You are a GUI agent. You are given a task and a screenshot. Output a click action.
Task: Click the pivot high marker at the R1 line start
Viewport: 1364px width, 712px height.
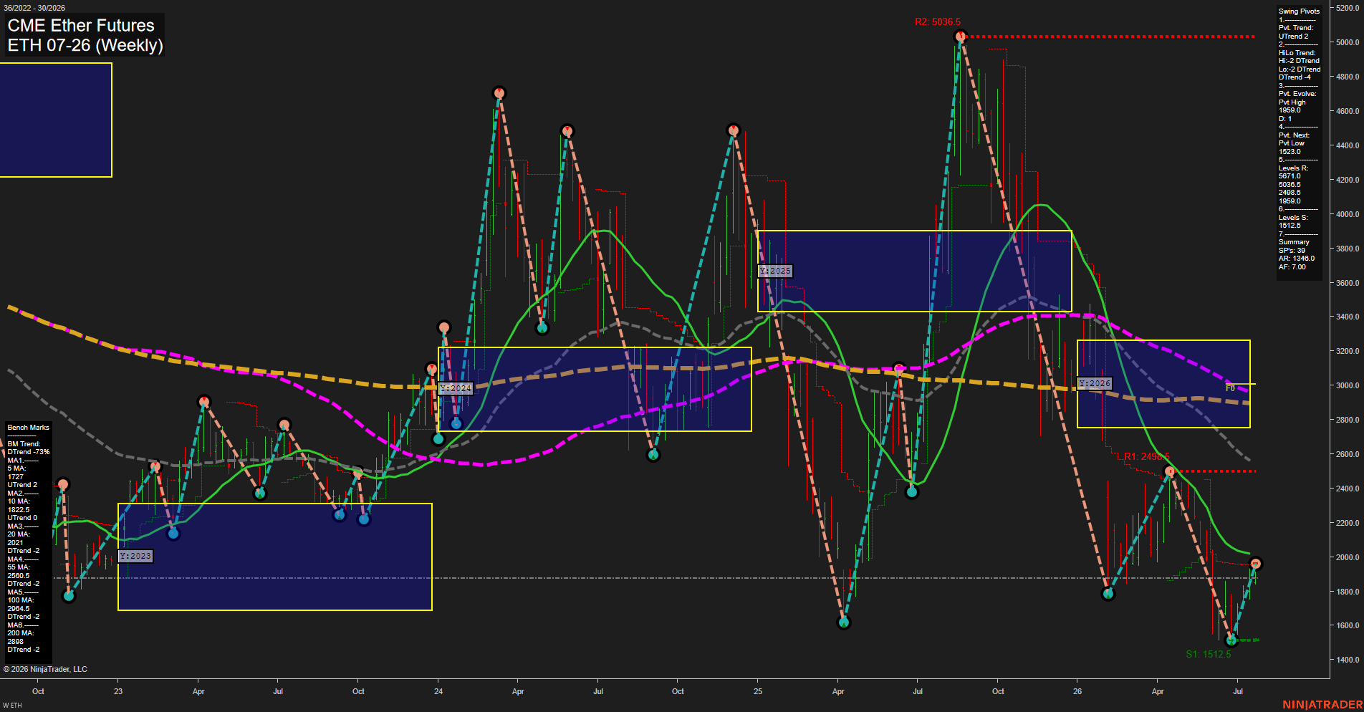point(1169,471)
